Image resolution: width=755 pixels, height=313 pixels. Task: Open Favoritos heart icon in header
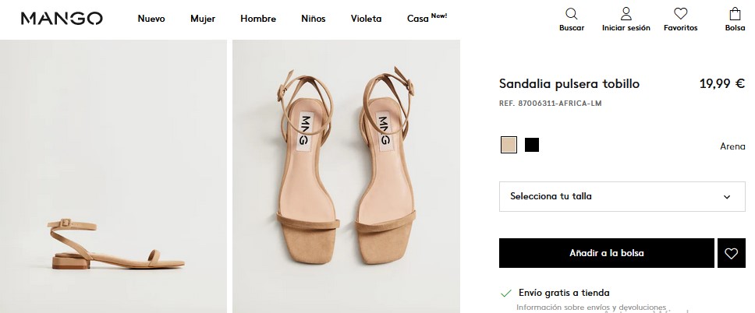point(680,14)
